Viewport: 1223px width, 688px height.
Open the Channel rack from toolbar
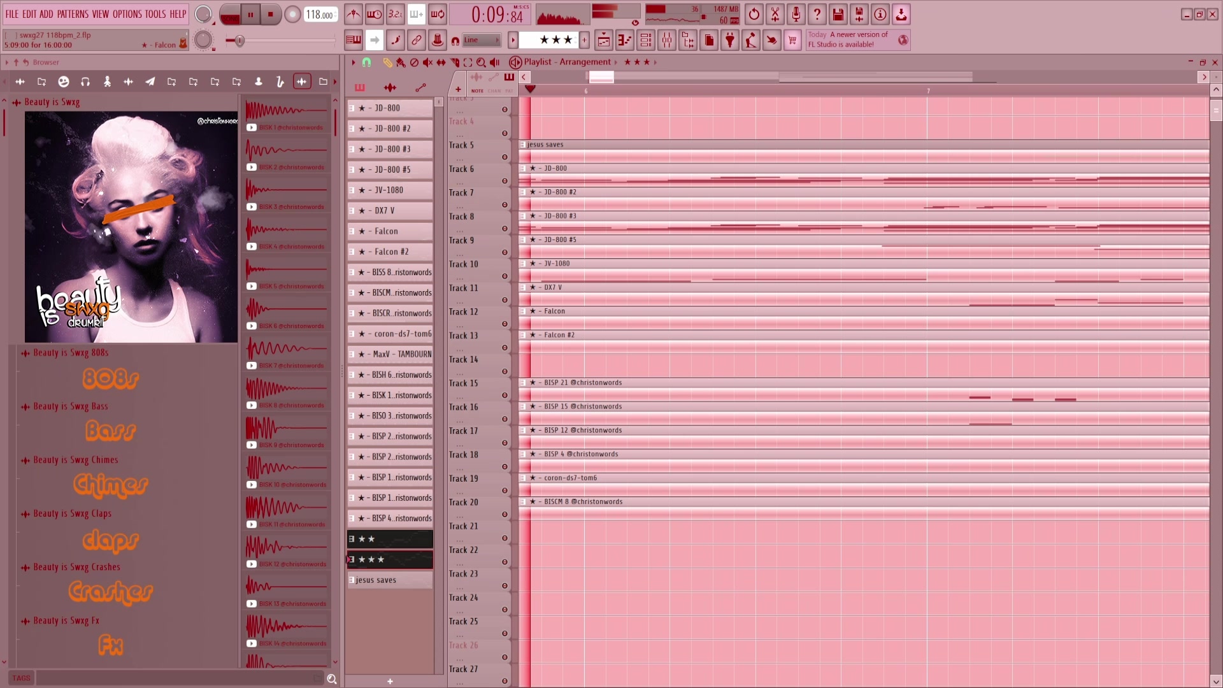(645, 41)
